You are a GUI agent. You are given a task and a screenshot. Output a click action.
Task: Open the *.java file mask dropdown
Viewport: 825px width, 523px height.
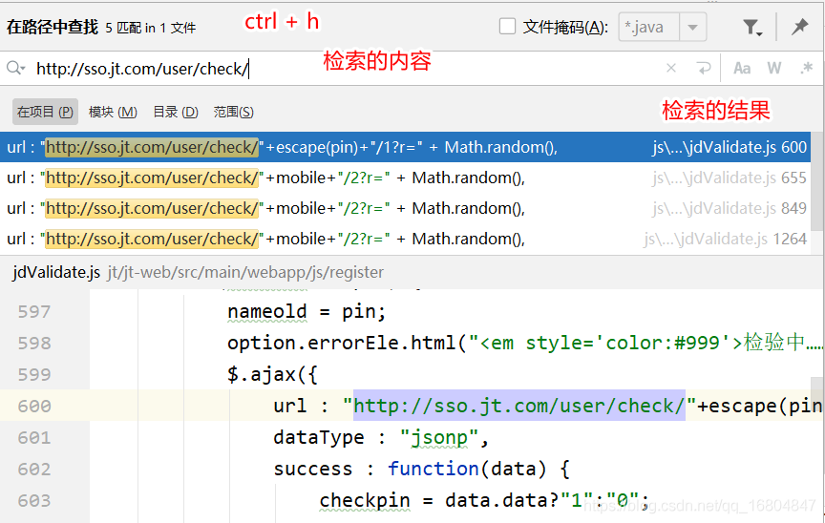693,27
